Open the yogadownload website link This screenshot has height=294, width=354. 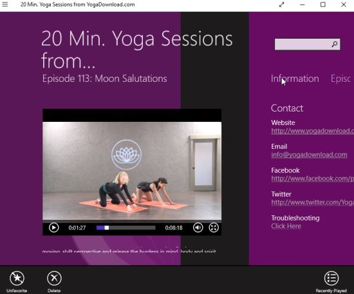click(312, 131)
